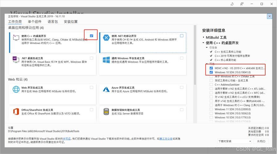Click the Azure development build tools icon

point(106,89)
